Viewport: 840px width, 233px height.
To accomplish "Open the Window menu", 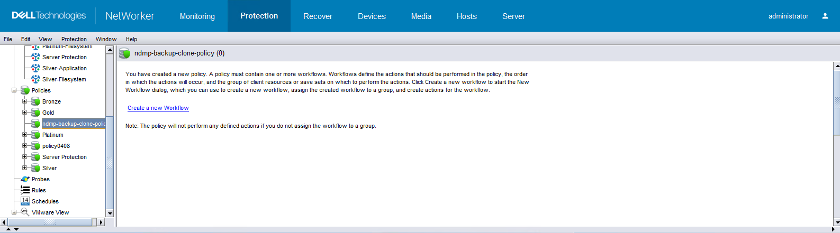I will click(x=106, y=39).
